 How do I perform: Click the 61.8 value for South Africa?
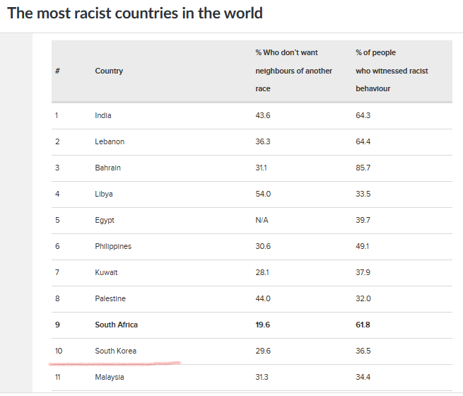pyautogui.click(x=363, y=325)
